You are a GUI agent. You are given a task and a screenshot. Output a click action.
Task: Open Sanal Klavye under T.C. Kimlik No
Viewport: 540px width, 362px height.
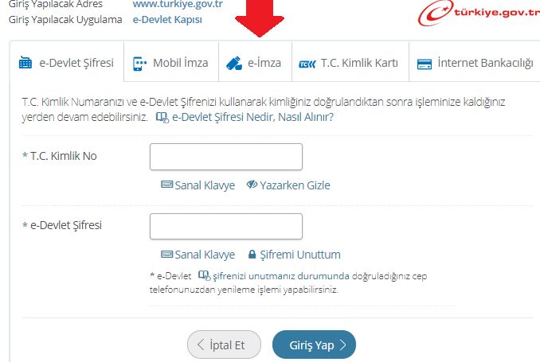tap(198, 185)
